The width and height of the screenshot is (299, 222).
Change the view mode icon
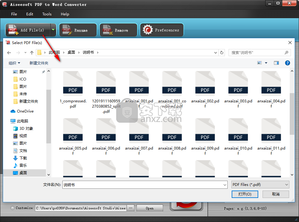click(259, 63)
